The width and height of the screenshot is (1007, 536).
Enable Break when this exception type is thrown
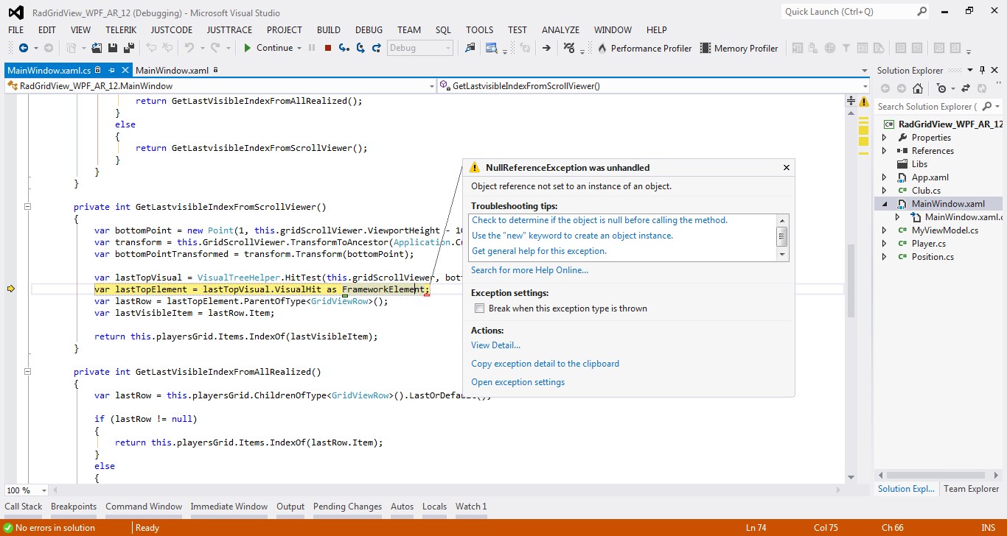pyautogui.click(x=479, y=308)
